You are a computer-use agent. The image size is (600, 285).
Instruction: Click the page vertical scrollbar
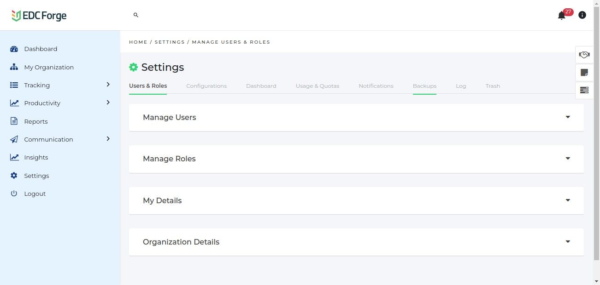[x=596, y=138]
